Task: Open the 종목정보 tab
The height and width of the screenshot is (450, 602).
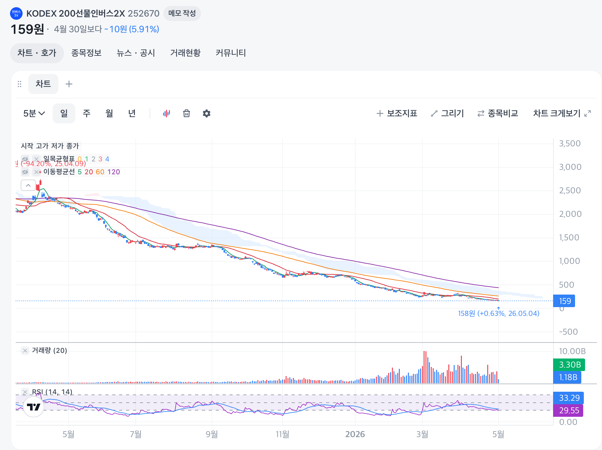Action: (x=86, y=53)
